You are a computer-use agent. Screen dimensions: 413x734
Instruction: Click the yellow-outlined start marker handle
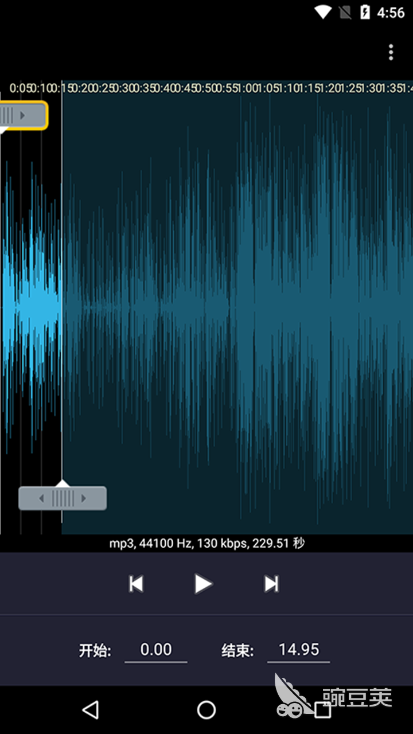point(22,116)
